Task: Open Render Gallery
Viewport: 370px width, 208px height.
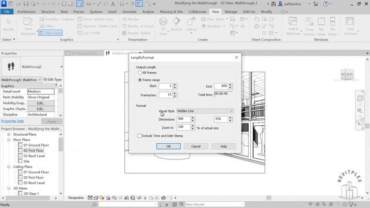Action: (x=136, y=33)
